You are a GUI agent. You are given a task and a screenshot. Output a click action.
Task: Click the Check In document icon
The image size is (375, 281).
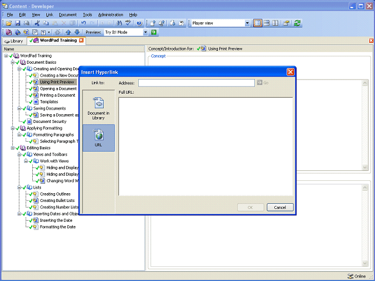tap(153, 23)
